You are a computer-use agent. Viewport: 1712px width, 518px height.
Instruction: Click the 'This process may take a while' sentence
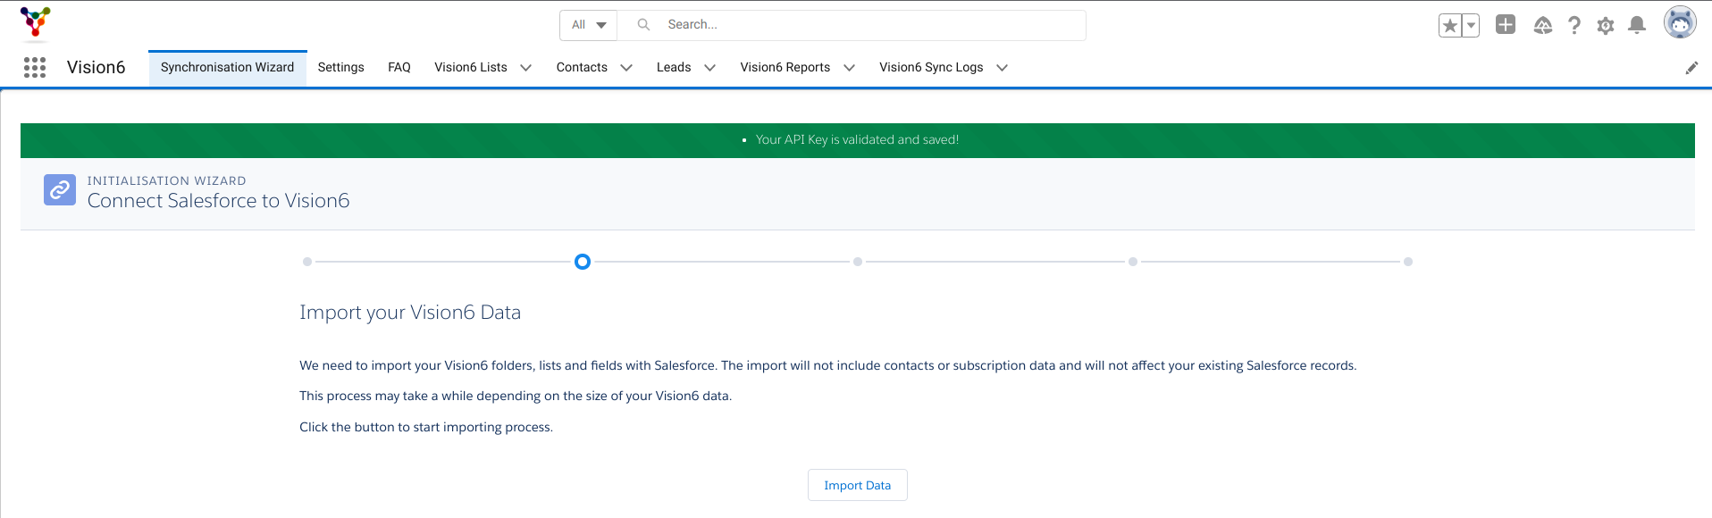pyautogui.click(x=516, y=396)
